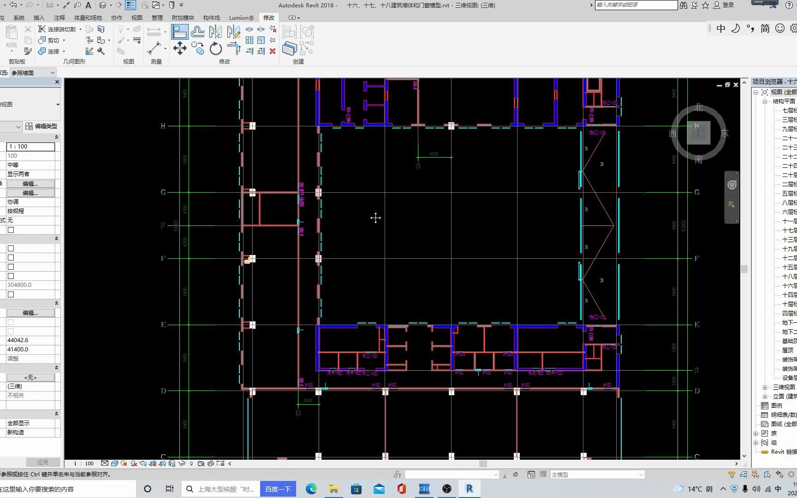Toggle the second checkbox in the second properties group

click(11, 258)
